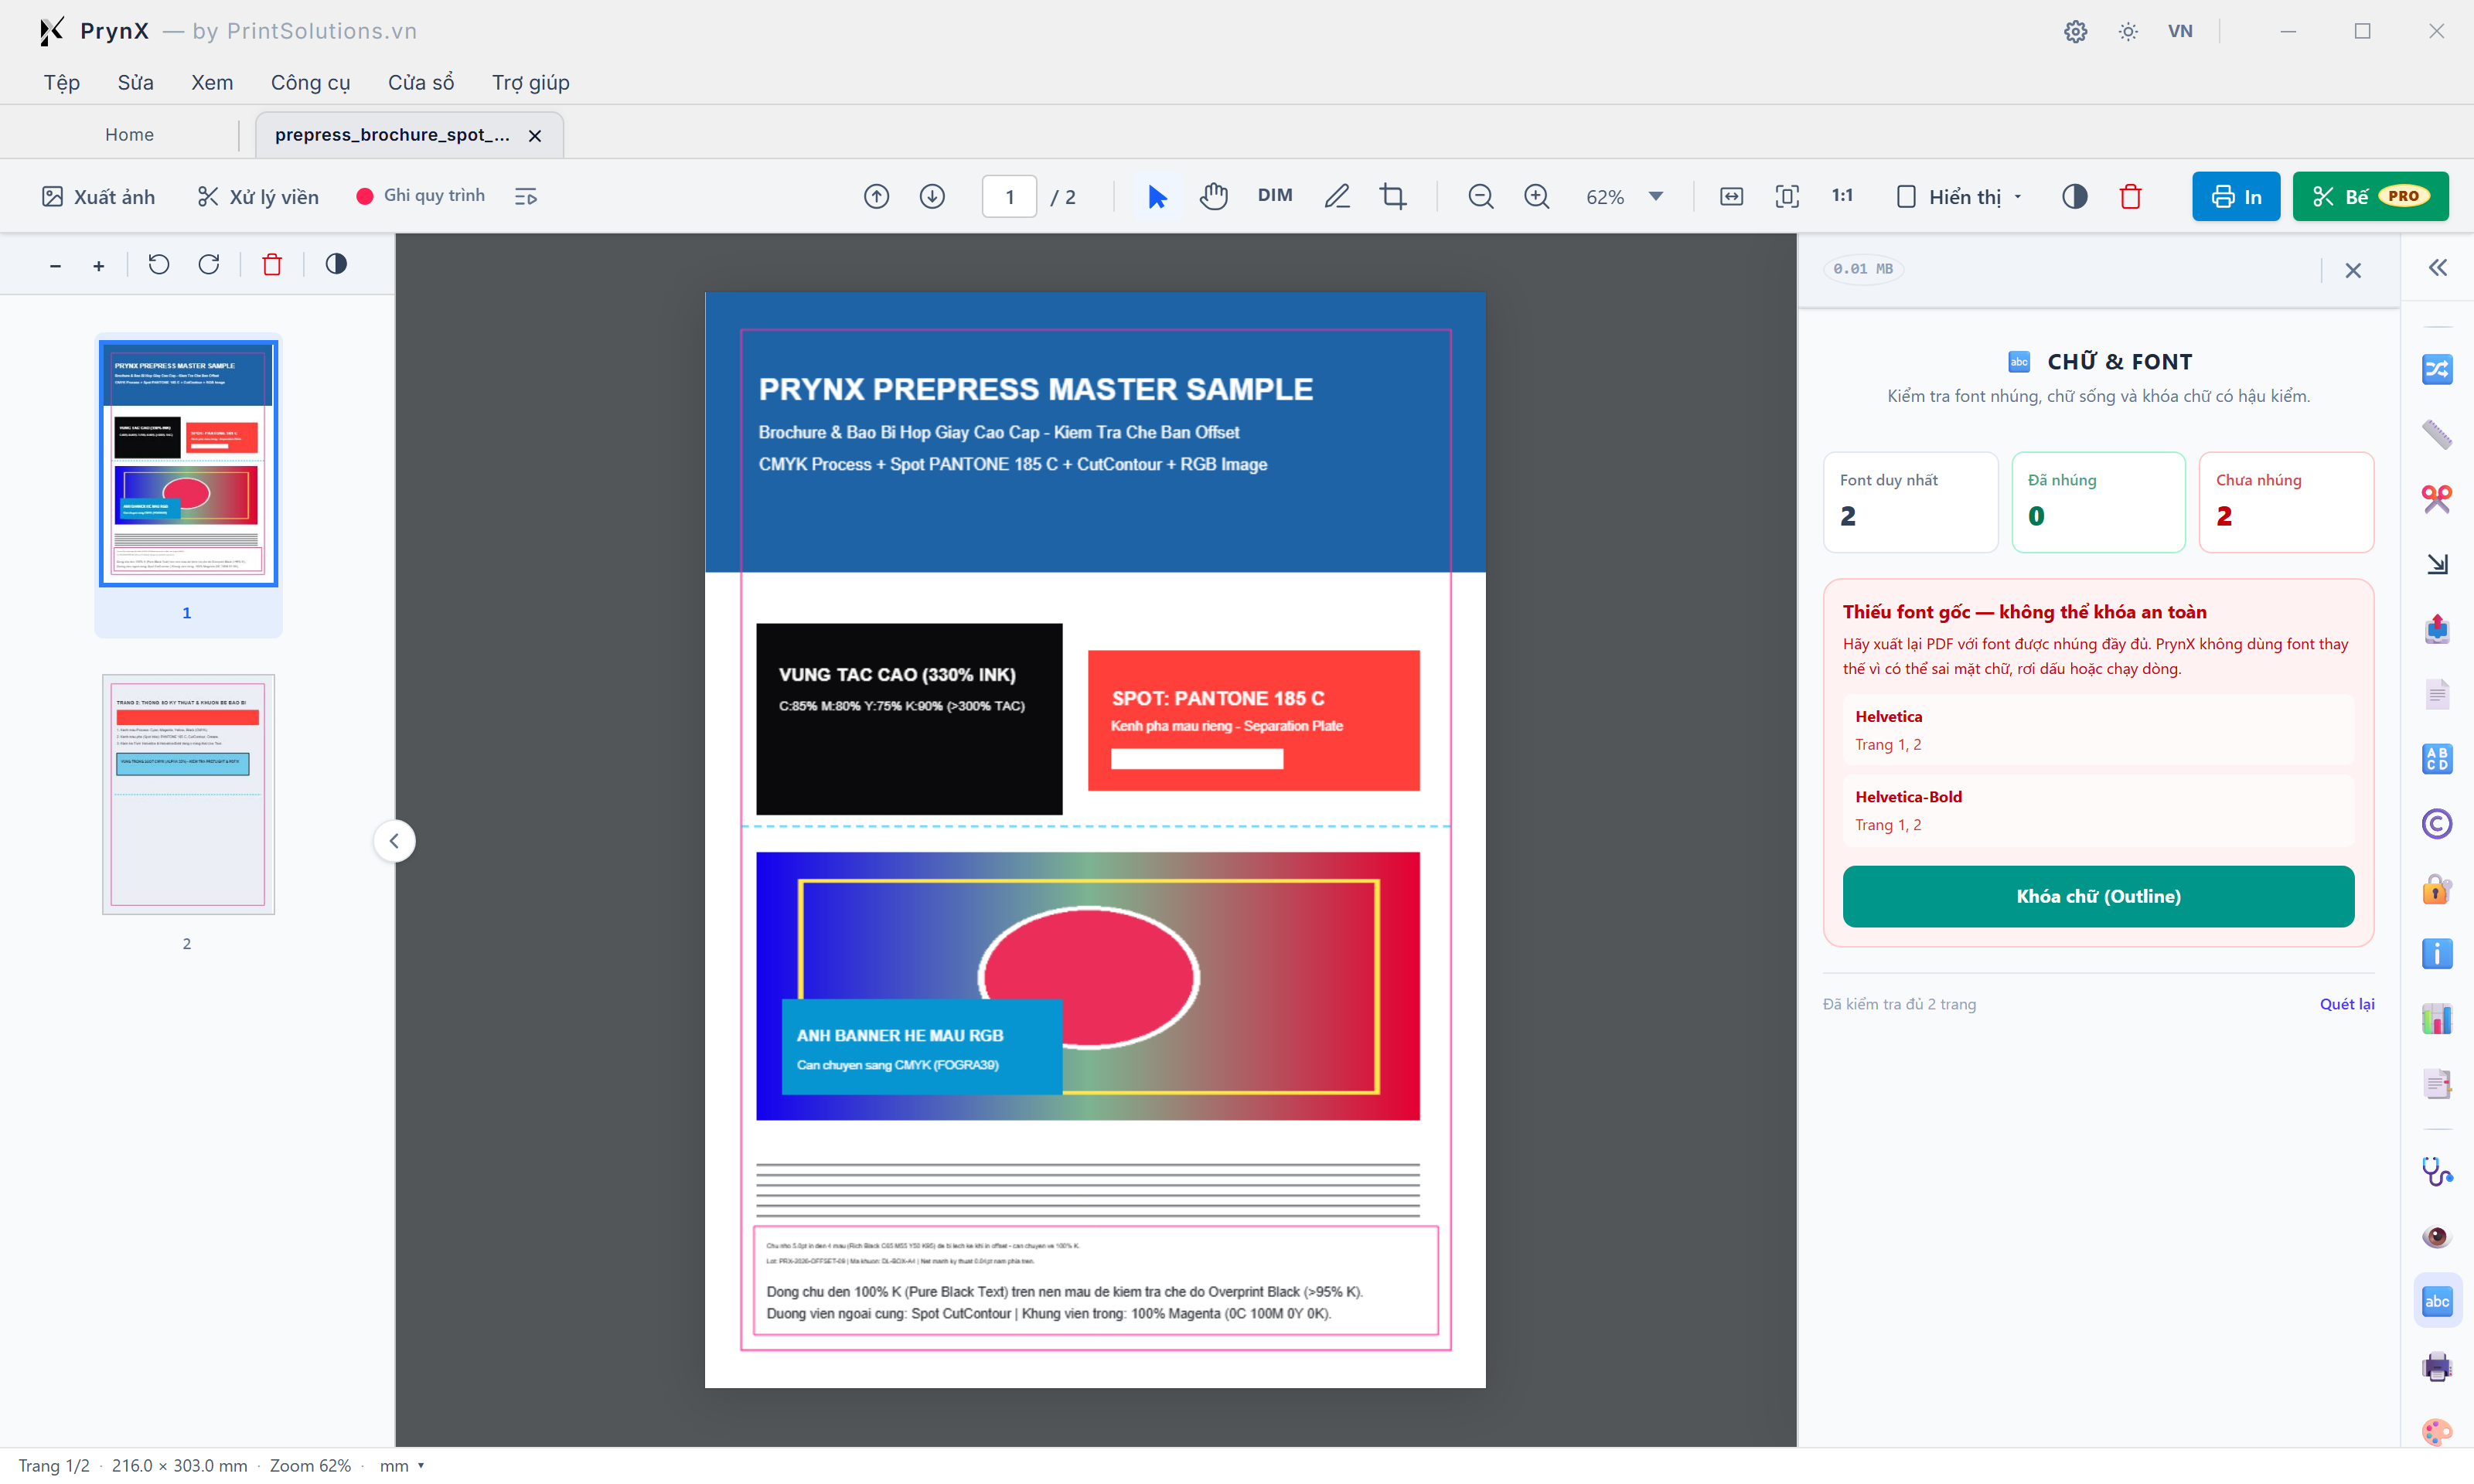2474x1484 pixels.
Task: Open the mm unit dropdown in status bar
Action: (x=402, y=1465)
